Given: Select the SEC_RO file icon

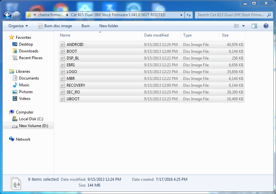Looking at the screenshot, I should point(63,92).
